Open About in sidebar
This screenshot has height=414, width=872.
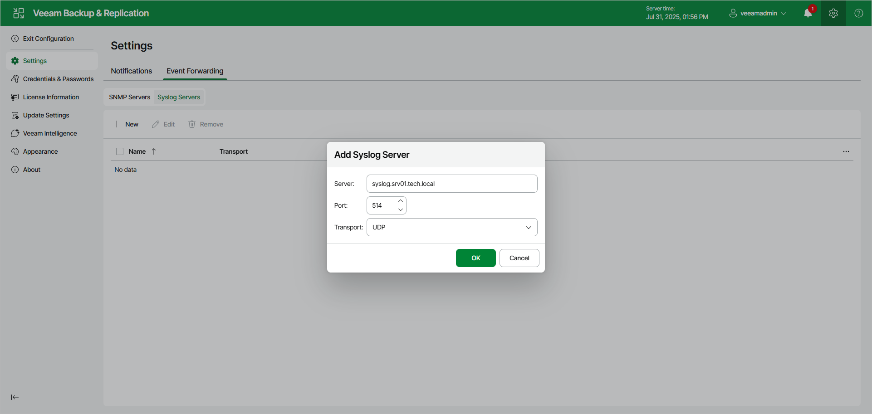pos(52,170)
